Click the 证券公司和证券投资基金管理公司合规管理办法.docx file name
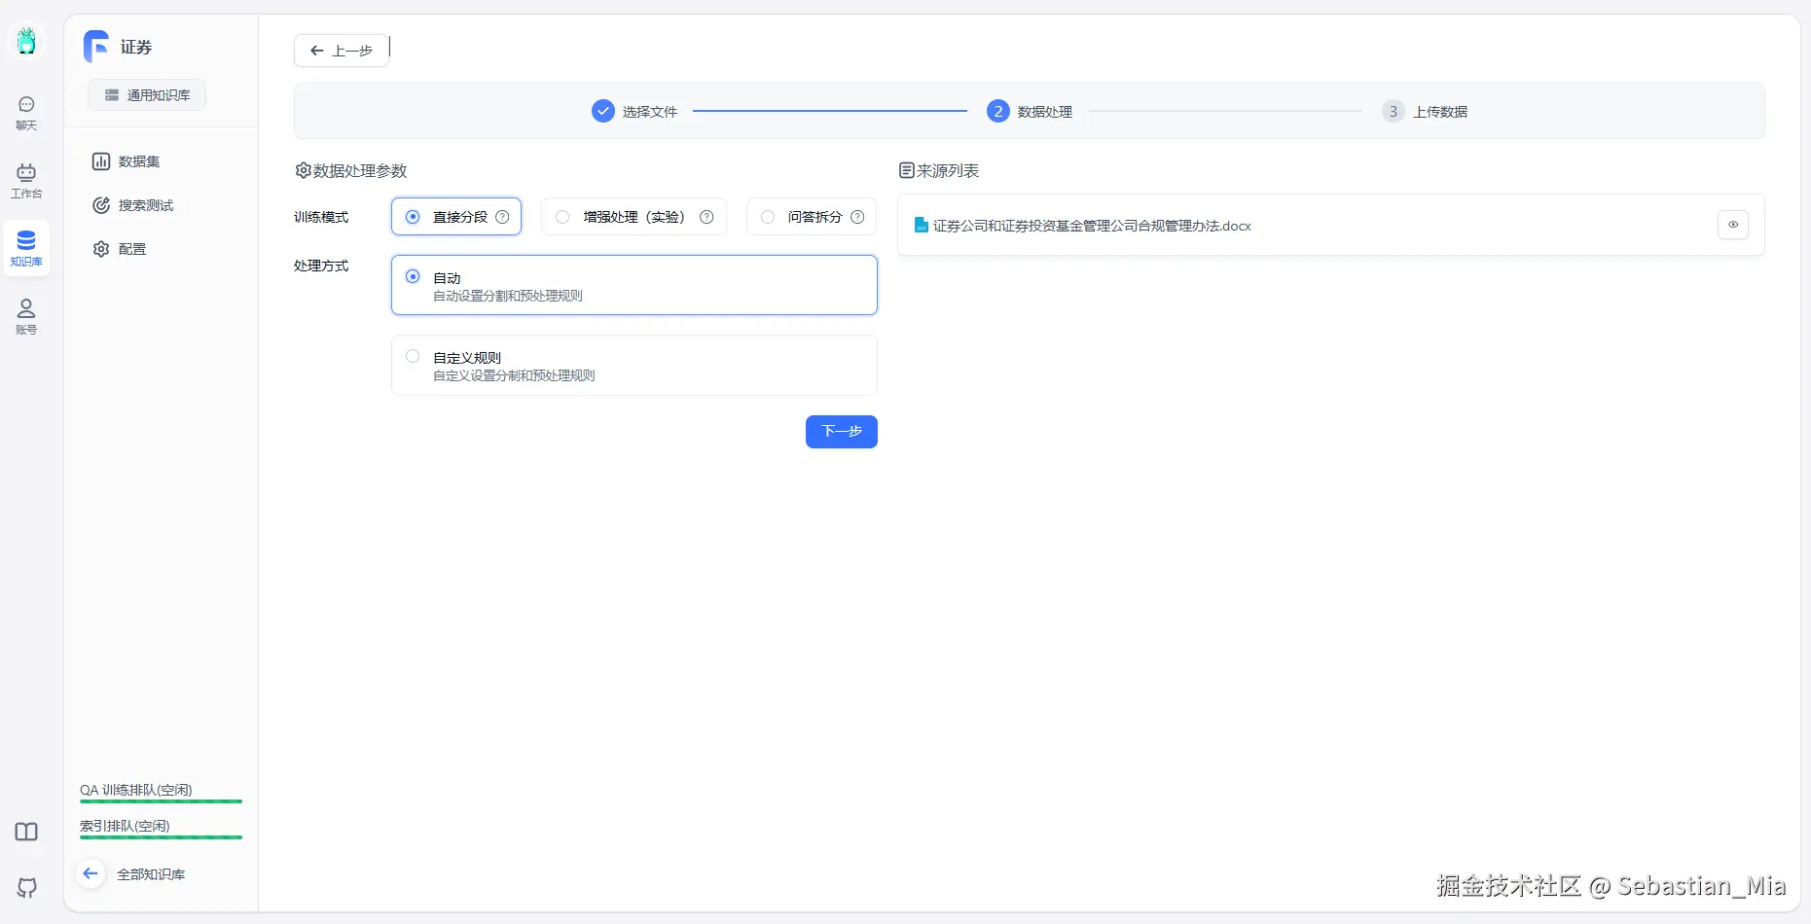The height and width of the screenshot is (924, 1811). click(1092, 226)
